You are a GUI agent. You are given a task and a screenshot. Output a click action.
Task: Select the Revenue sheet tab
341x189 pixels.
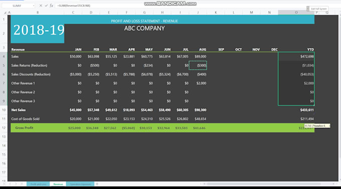pyautogui.click(x=58, y=184)
